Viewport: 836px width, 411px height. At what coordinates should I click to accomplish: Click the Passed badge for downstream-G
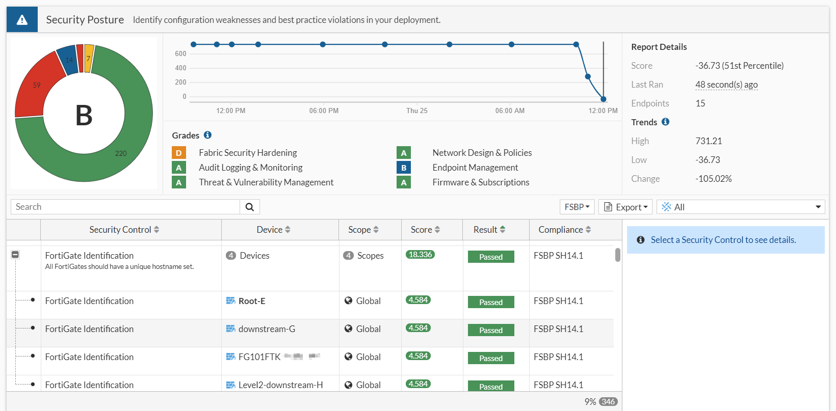(x=491, y=331)
